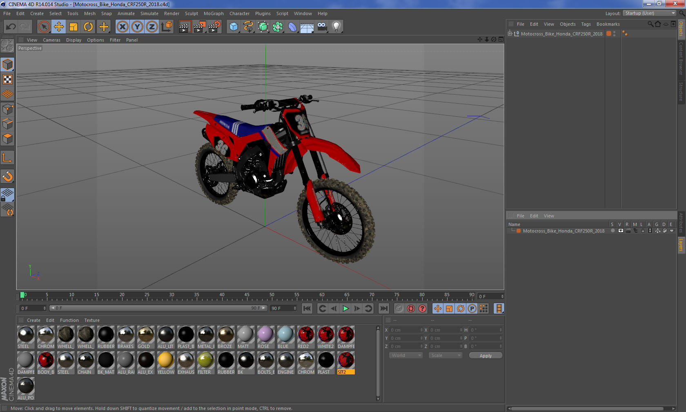
Task: Click the Apply button
Action: click(x=486, y=356)
